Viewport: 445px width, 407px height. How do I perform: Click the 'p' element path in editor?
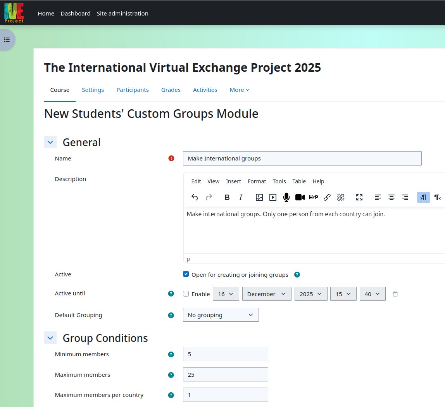click(x=188, y=259)
